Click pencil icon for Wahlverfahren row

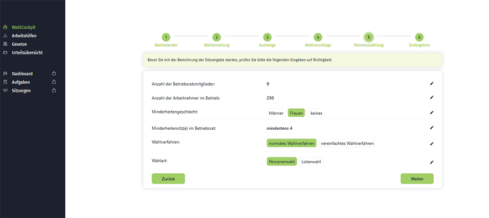click(432, 144)
